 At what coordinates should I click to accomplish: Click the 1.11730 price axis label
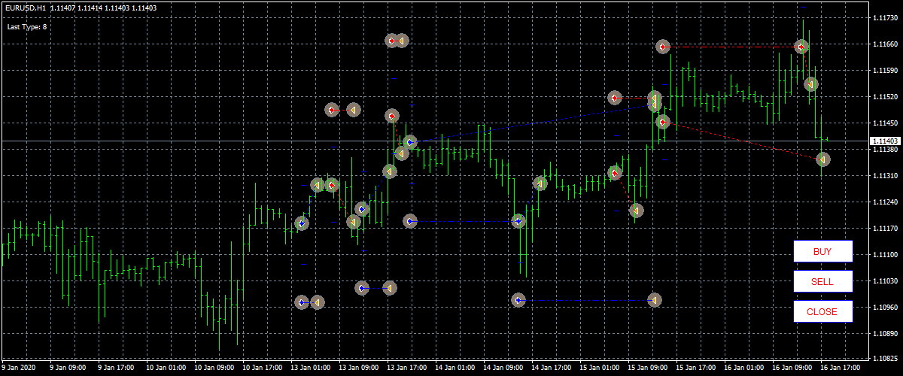(885, 19)
